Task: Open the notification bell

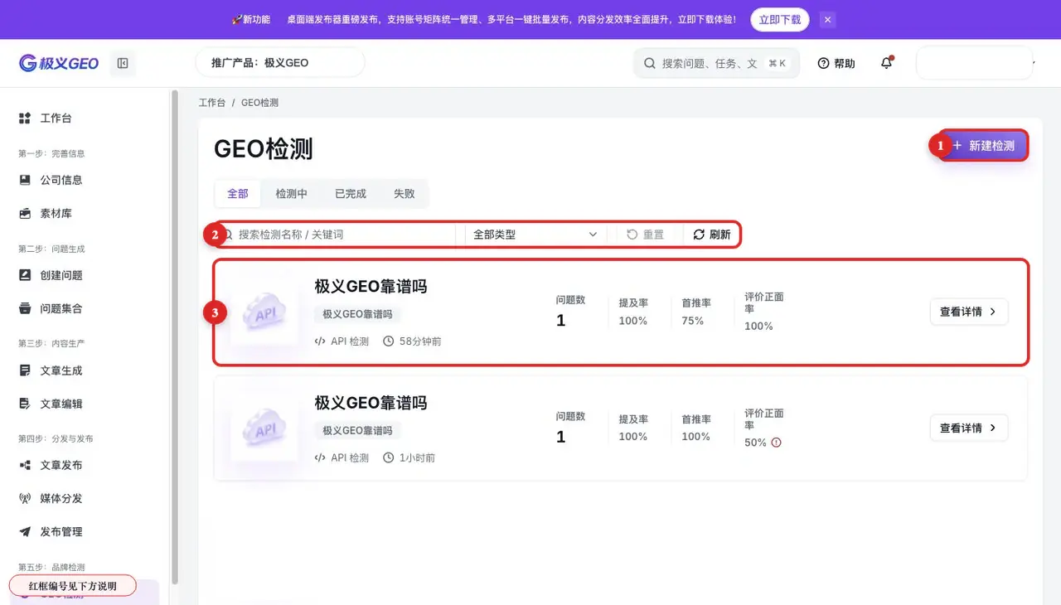Action: [887, 63]
